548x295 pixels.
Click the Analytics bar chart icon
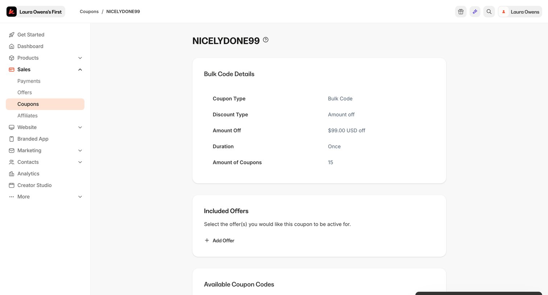pos(12,174)
